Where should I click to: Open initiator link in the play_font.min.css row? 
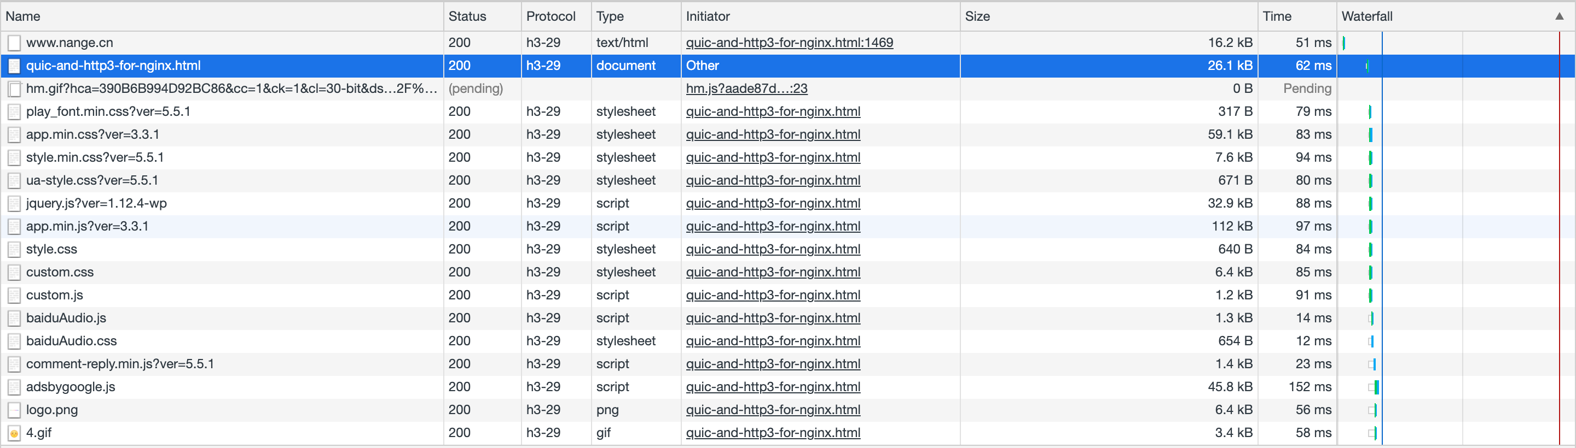click(773, 112)
